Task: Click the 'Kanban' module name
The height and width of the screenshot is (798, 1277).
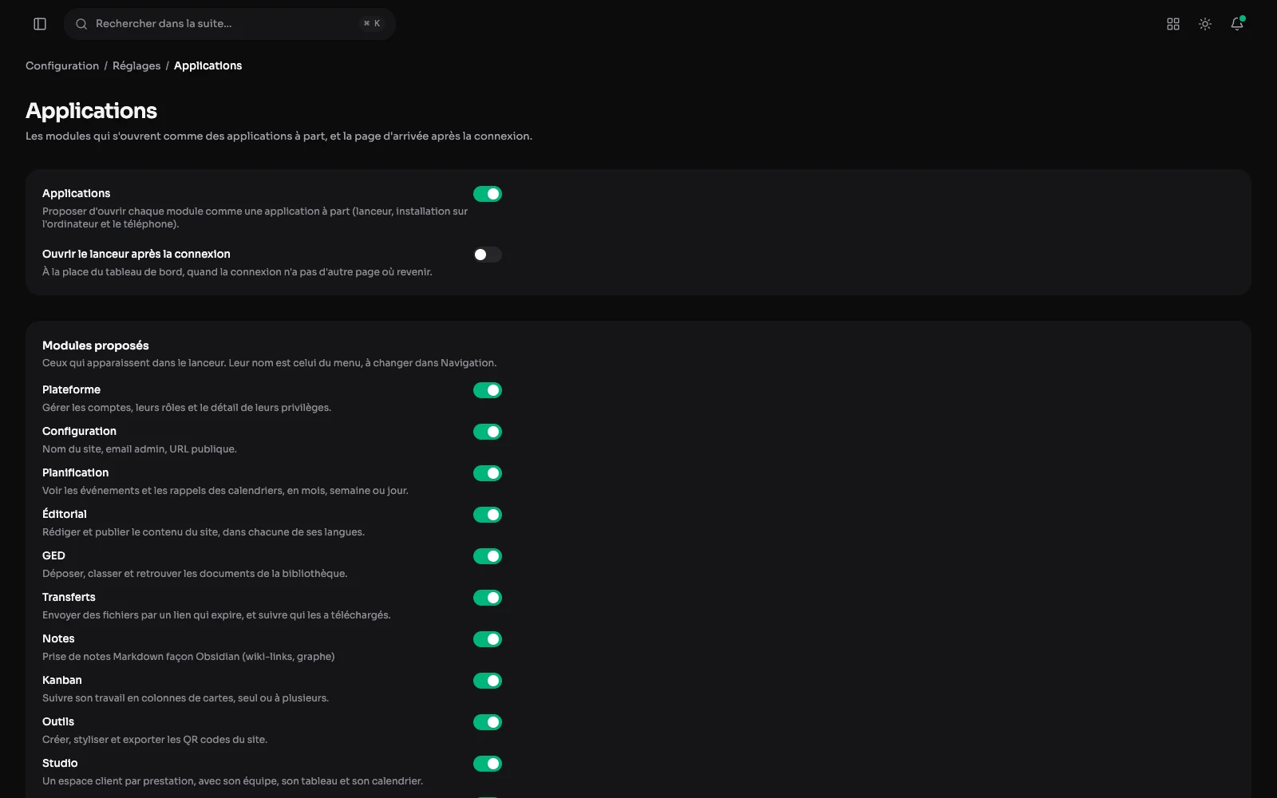Action: click(x=62, y=680)
